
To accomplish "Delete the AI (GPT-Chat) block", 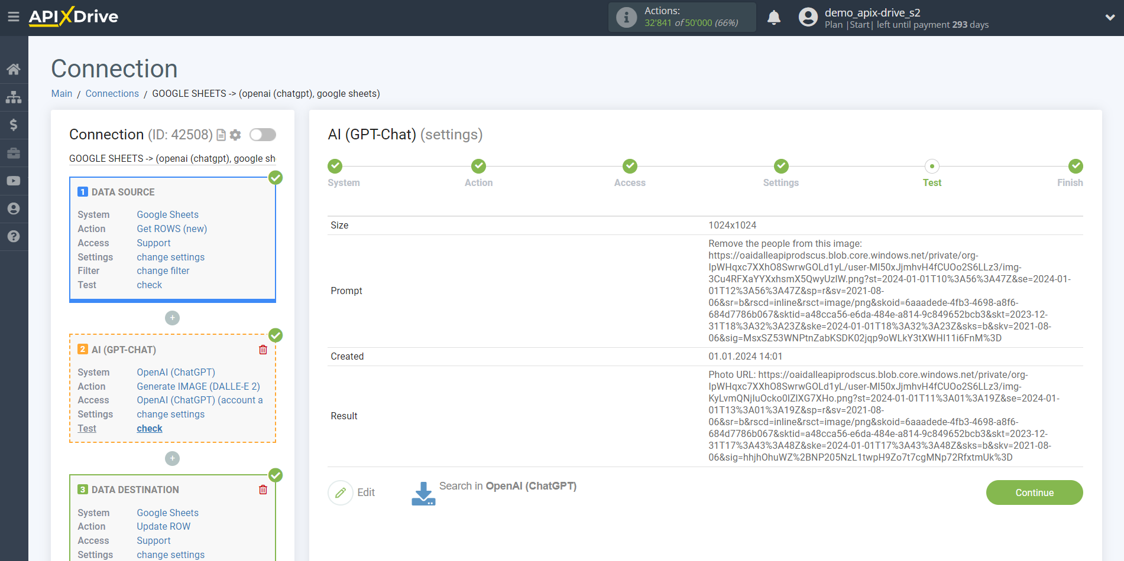I will 263,350.
